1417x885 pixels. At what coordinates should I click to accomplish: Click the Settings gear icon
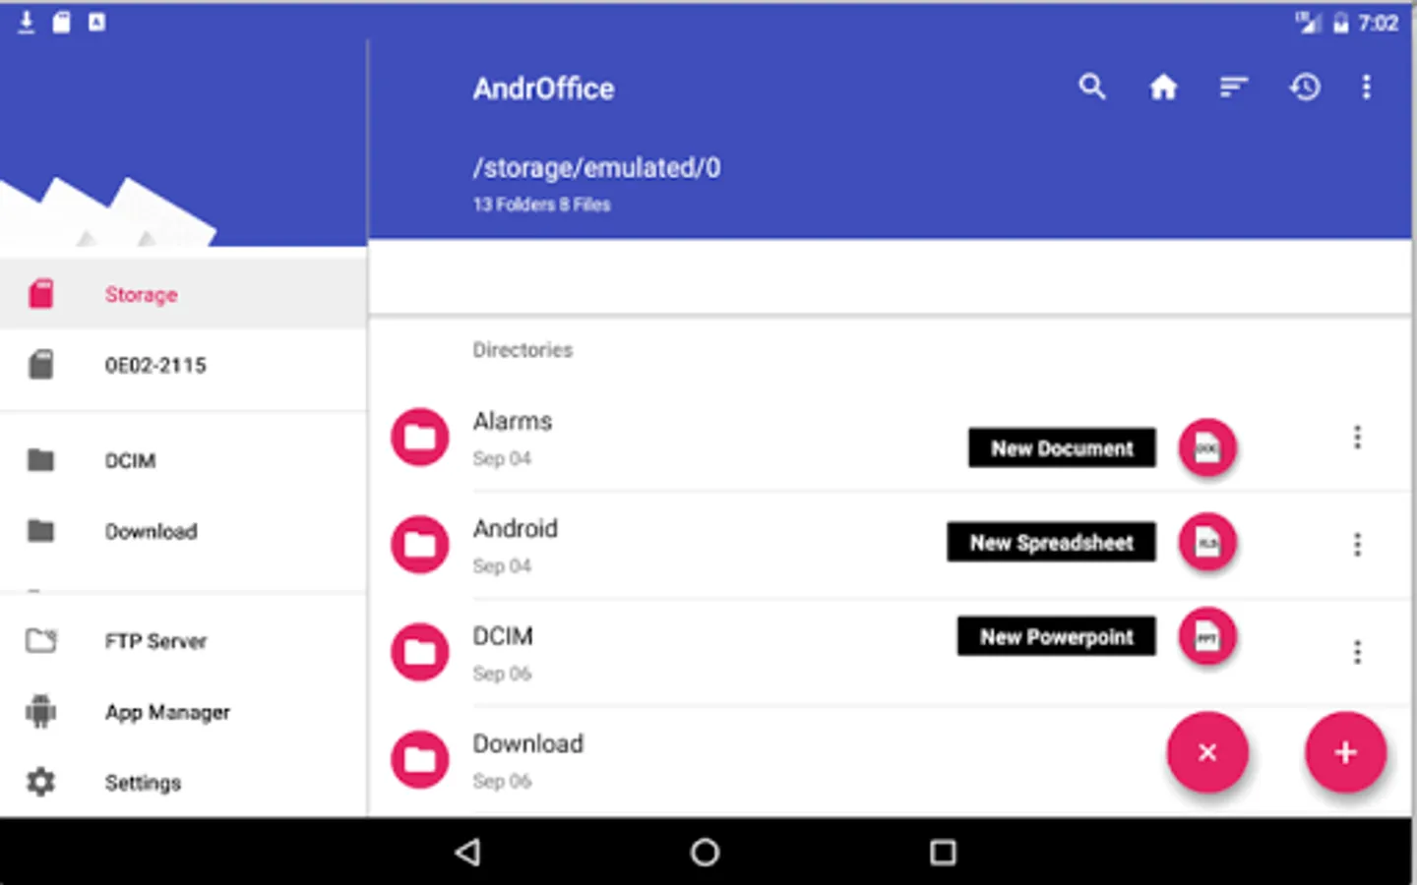(x=41, y=783)
